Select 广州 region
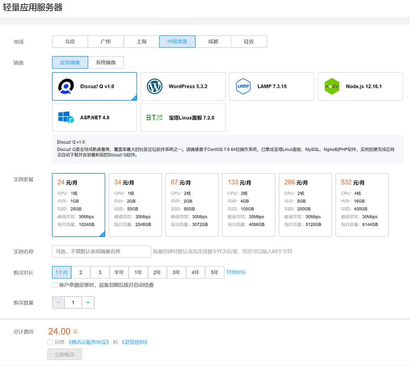This screenshot has width=410, height=366. (106, 41)
